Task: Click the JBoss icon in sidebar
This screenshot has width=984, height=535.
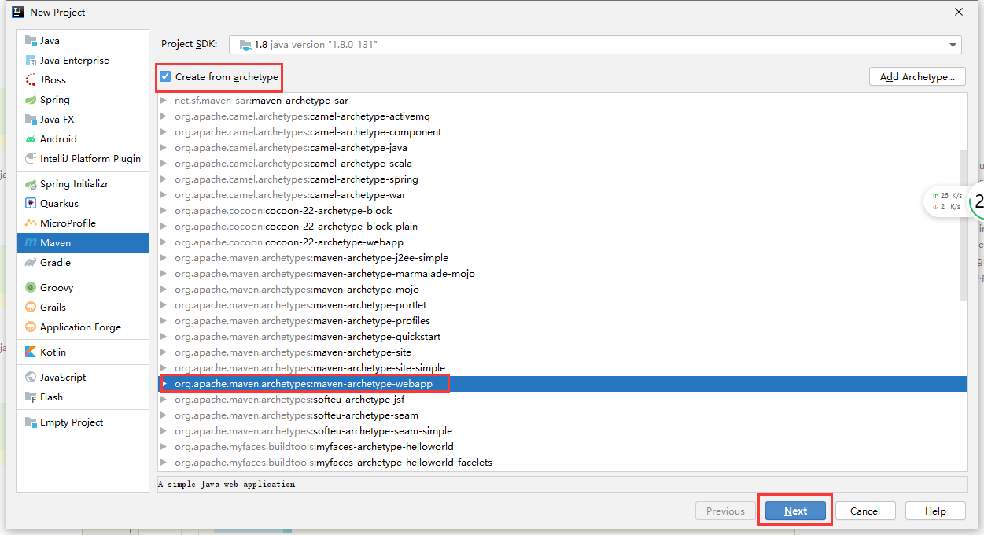Action: 31,80
